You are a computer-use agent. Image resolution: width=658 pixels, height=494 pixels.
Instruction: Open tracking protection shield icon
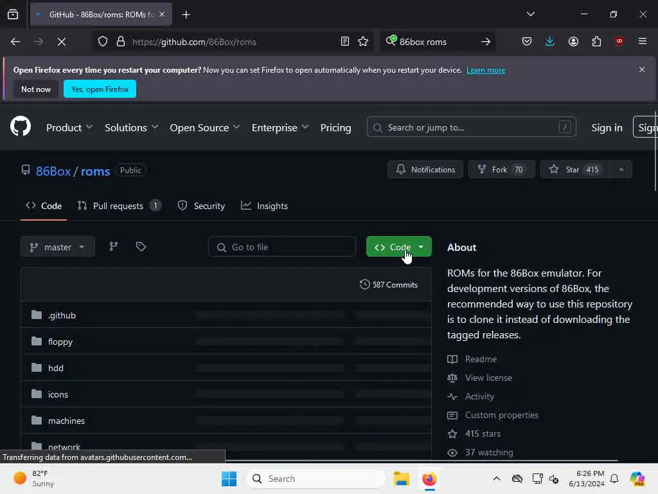click(103, 42)
